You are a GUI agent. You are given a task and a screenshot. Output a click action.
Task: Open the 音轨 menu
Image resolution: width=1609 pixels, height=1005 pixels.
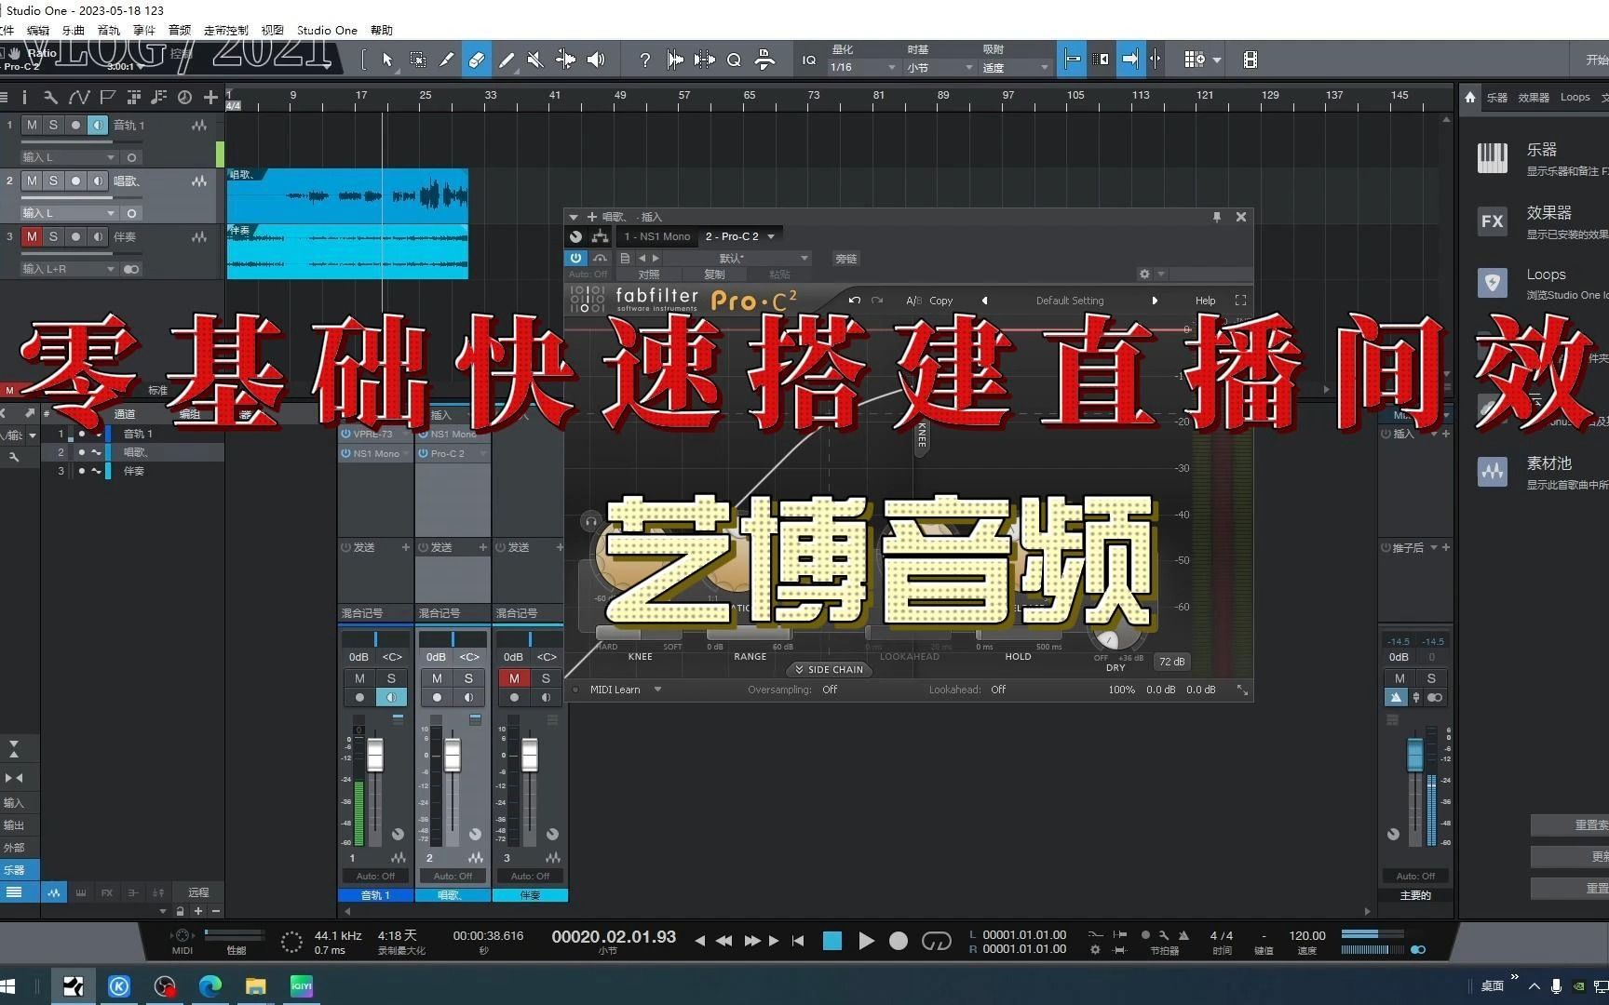point(109,30)
